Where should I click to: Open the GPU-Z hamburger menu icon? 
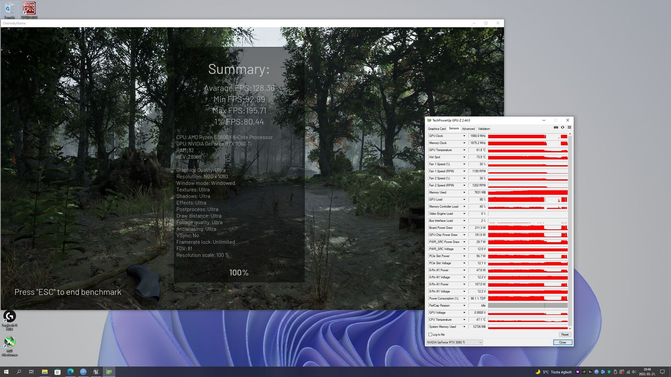coord(569,128)
